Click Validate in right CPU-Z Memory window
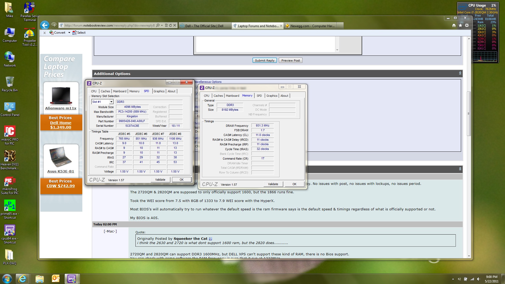 click(x=273, y=184)
